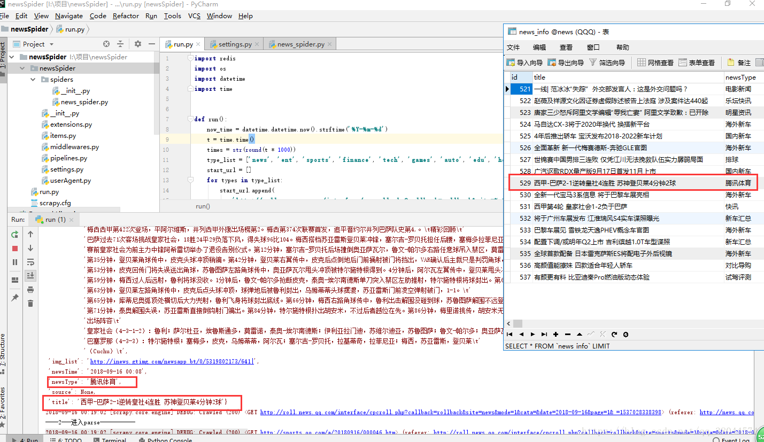
Task: Open the 查看 menu in the table window
Action: (566, 48)
